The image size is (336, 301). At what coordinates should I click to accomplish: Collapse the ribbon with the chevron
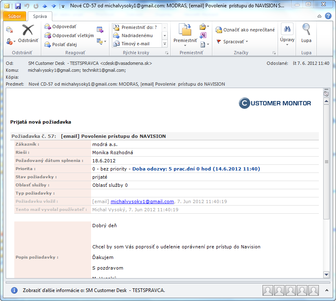click(x=319, y=16)
